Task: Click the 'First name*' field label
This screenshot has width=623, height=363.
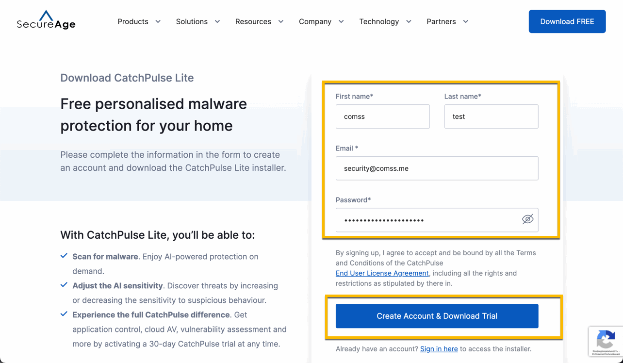Action: [x=355, y=97]
